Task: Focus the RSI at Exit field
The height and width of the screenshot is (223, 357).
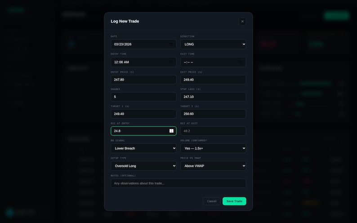Action: pyautogui.click(x=213, y=131)
